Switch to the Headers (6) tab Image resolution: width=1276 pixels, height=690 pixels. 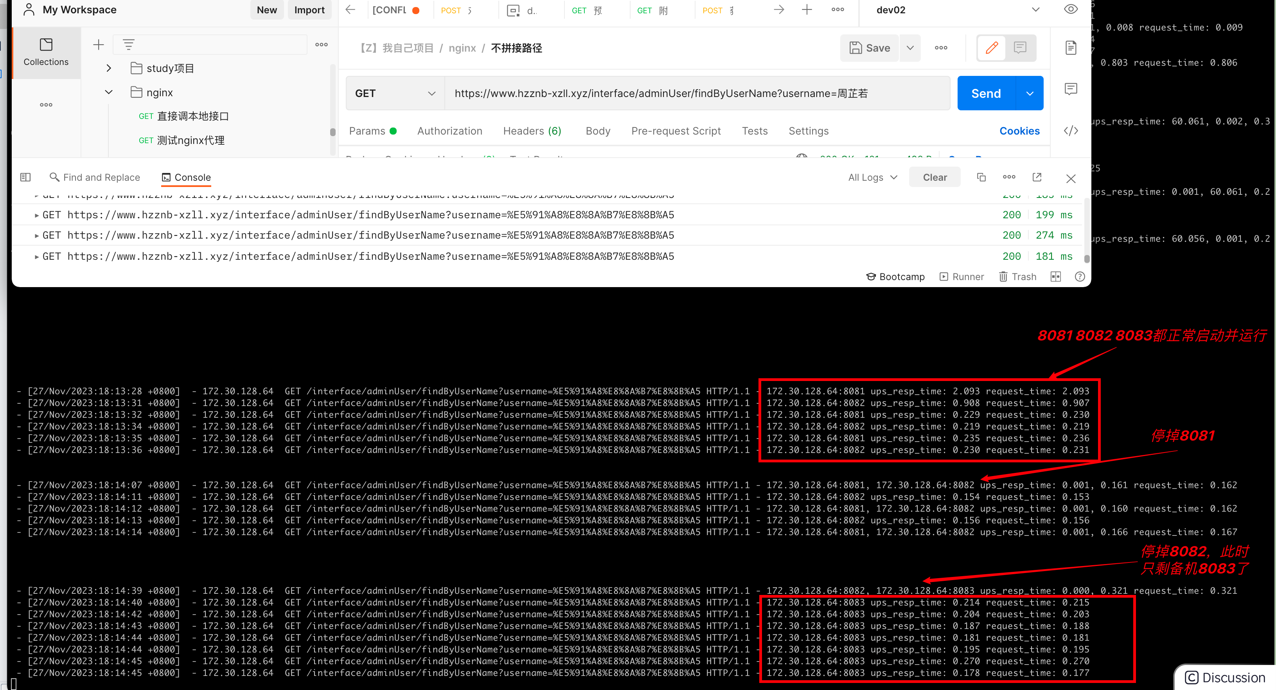(x=532, y=131)
